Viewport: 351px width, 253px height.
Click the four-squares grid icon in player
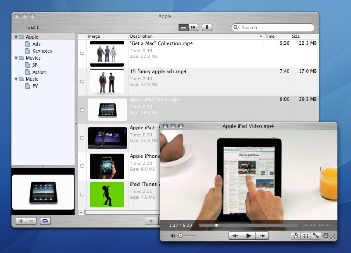(x=306, y=236)
